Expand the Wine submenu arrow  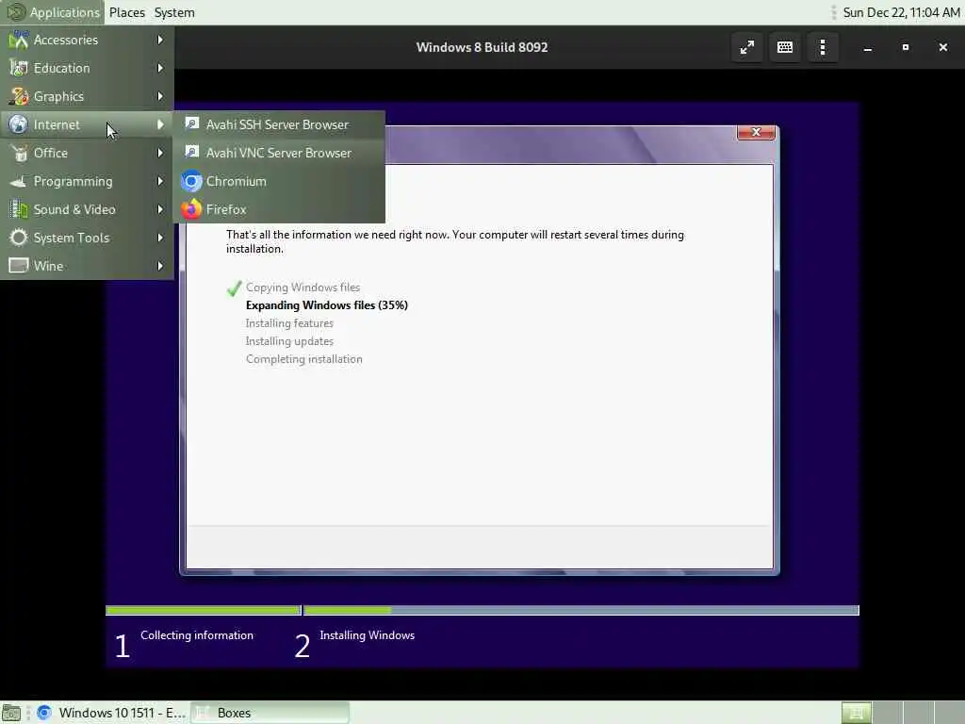tap(160, 266)
